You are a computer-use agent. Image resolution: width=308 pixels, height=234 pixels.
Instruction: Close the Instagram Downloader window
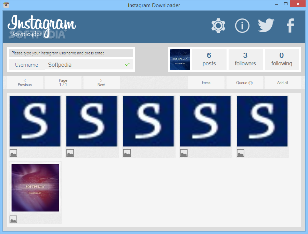pyautogui.click(x=298, y=4)
